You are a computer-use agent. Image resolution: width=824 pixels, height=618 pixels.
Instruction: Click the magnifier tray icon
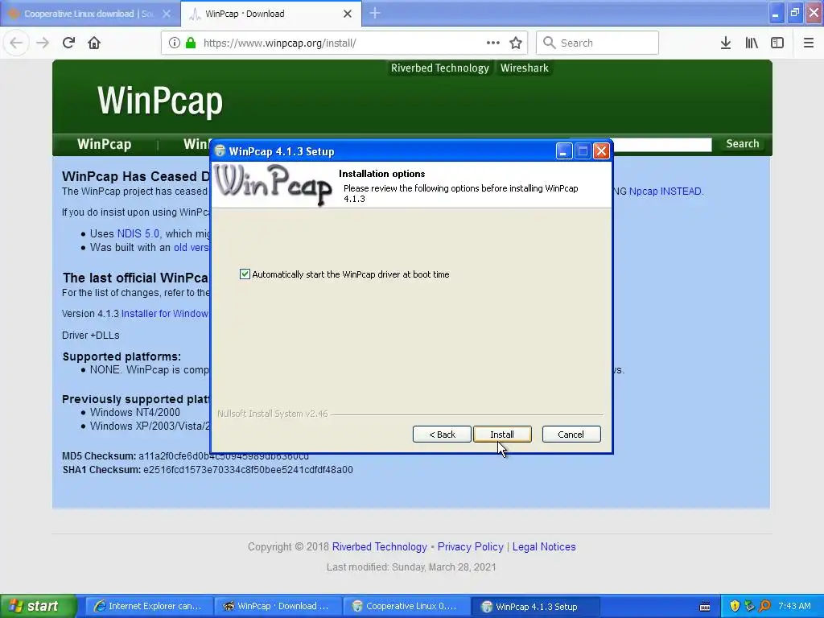[764, 606]
